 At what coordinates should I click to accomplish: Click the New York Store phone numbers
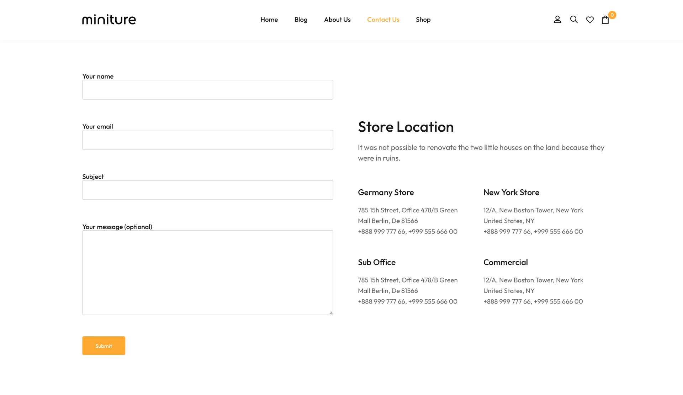click(x=533, y=232)
